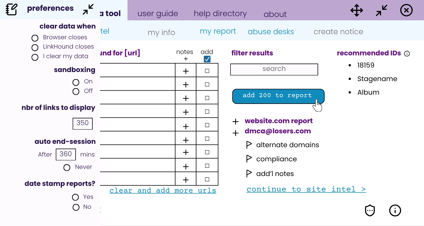Switch to the abuse desks tab

(x=271, y=32)
